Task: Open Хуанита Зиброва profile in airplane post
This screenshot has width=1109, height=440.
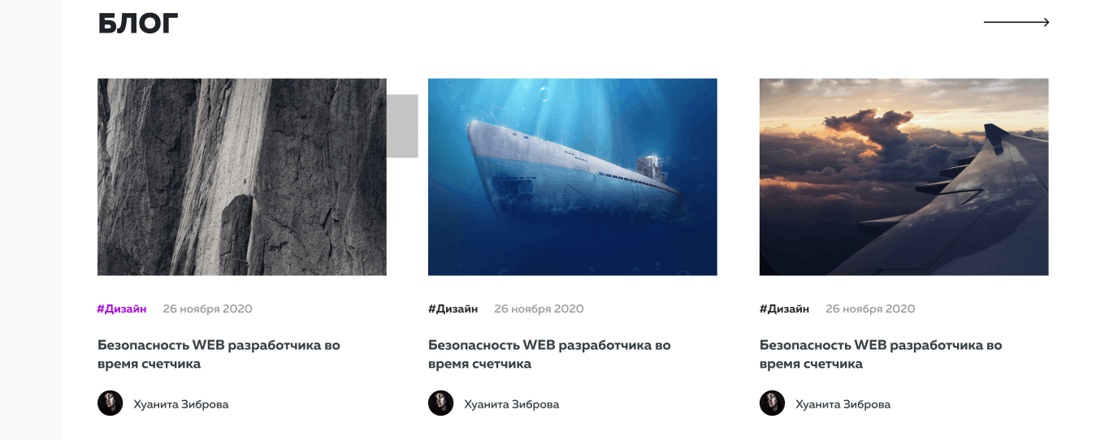Action: pyautogui.click(x=843, y=404)
